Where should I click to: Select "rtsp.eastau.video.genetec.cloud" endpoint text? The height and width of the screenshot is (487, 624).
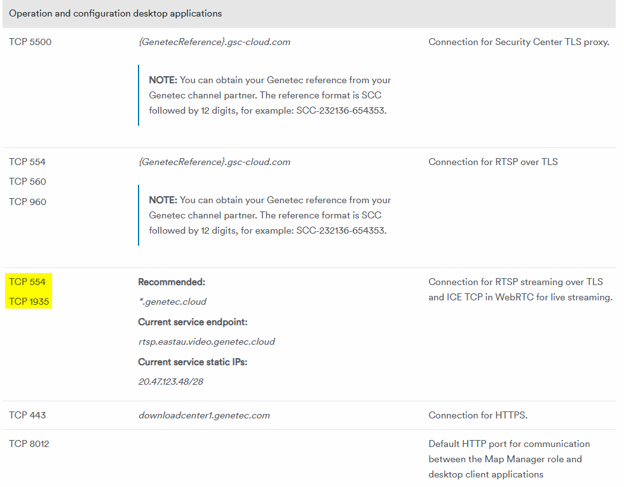[207, 342]
